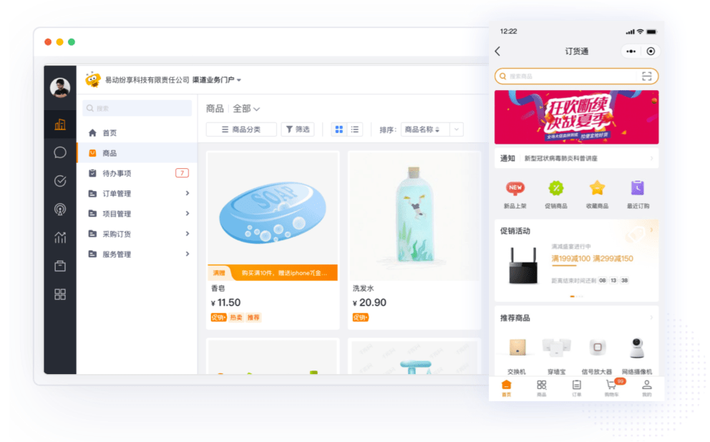Tap the back arrow in 订货通 app
The width and height of the screenshot is (710, 442).
pyautogui.click(x=497, y=51)
